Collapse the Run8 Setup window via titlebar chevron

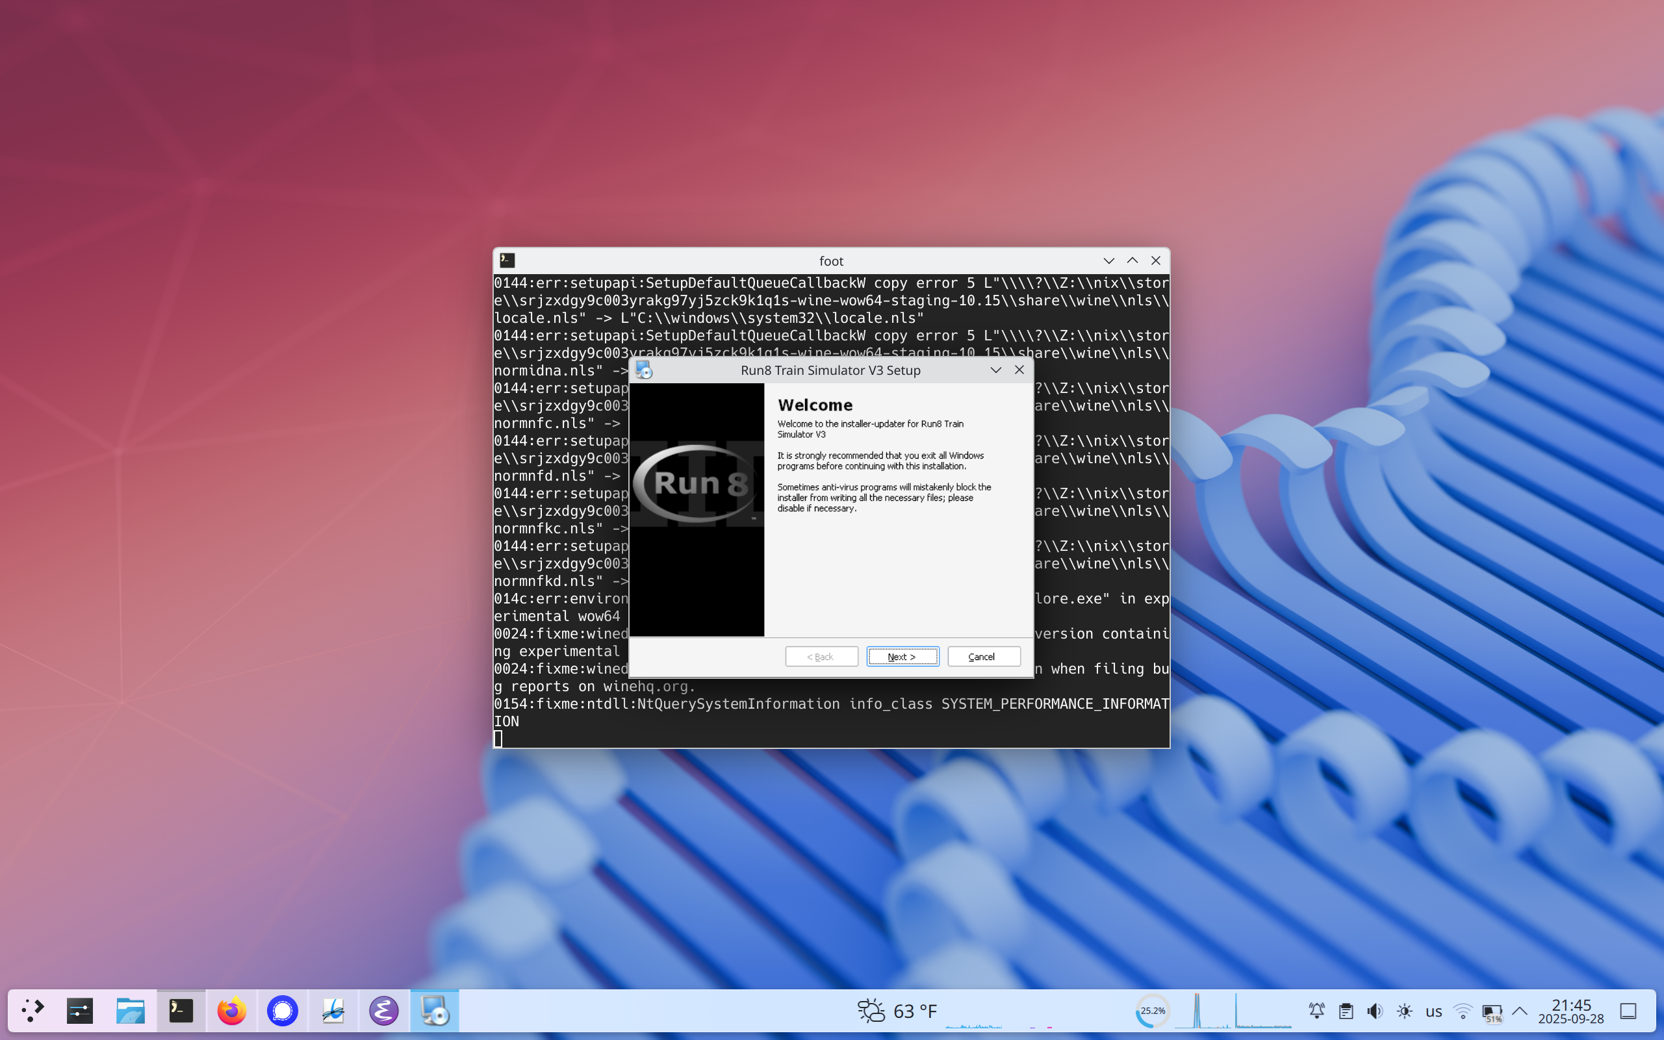[995, 370]
